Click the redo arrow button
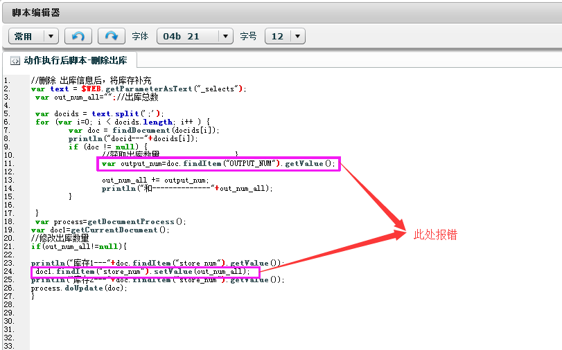562x350 pixels. pyautogui.click(x=112, y=36)
